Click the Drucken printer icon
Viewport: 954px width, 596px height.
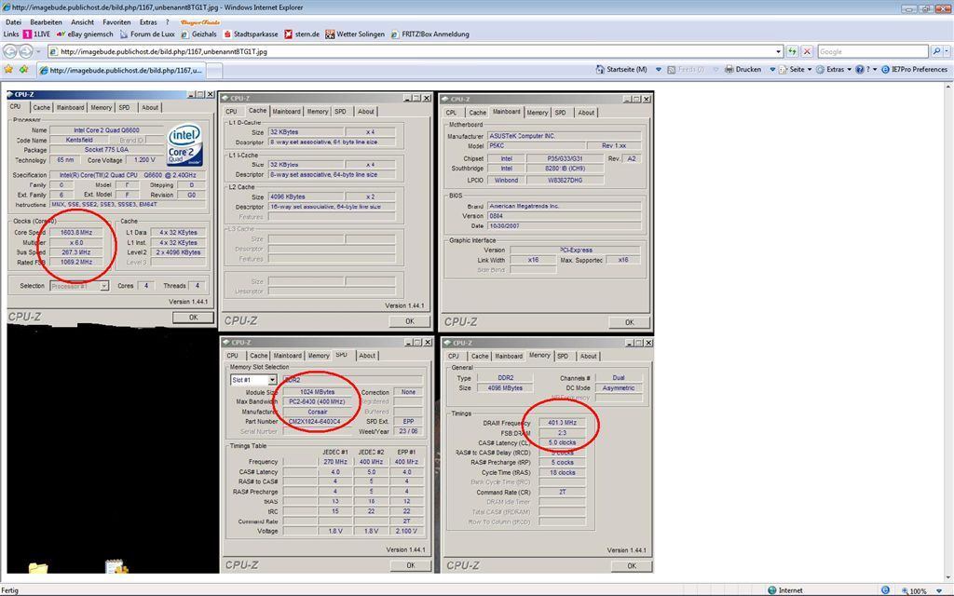pos(729,69)
